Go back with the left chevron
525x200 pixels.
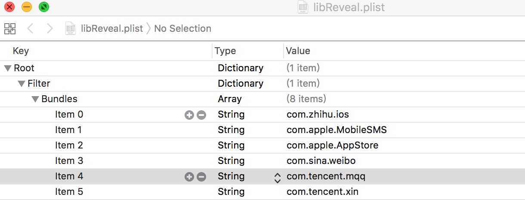[x=30, y=29]
